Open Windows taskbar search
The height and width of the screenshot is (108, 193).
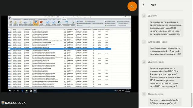click(x=14, y=91)
